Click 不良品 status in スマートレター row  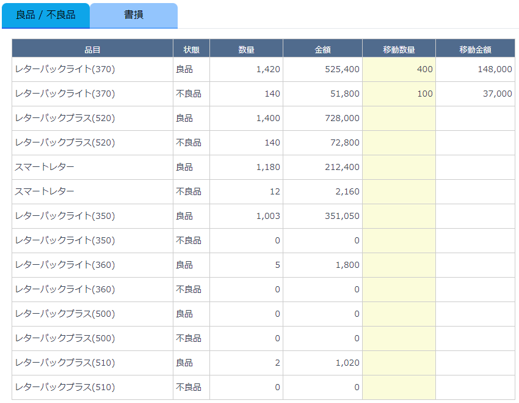[x=189, y=191]
